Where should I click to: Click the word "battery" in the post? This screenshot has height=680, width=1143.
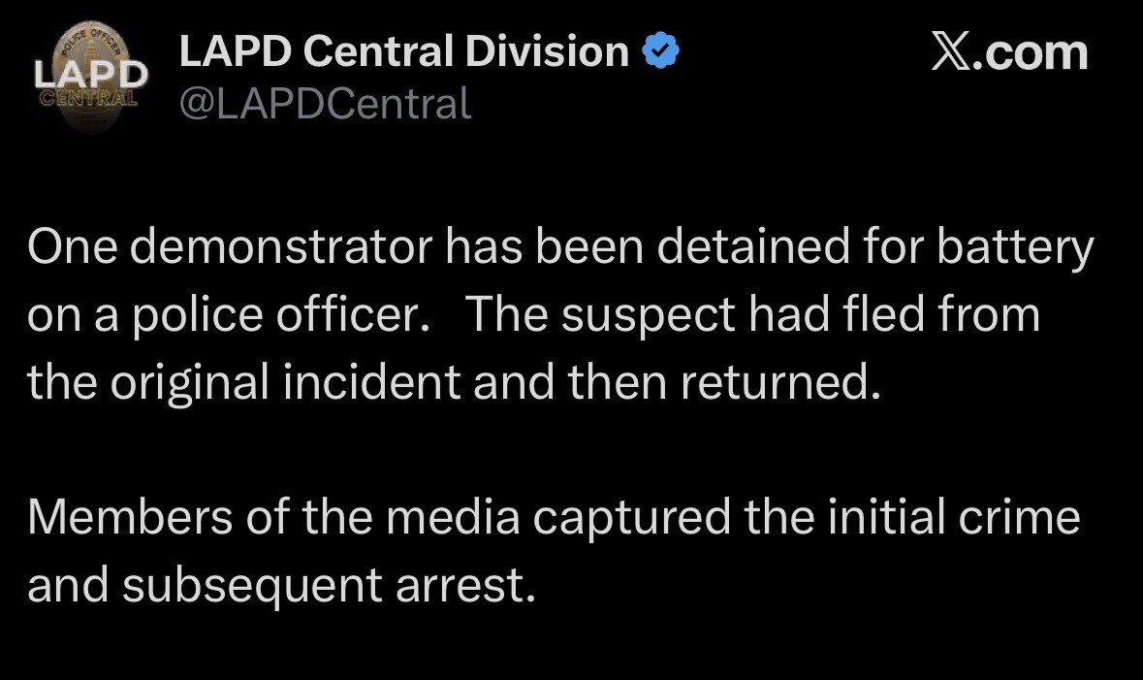(x=1015, y=248)
